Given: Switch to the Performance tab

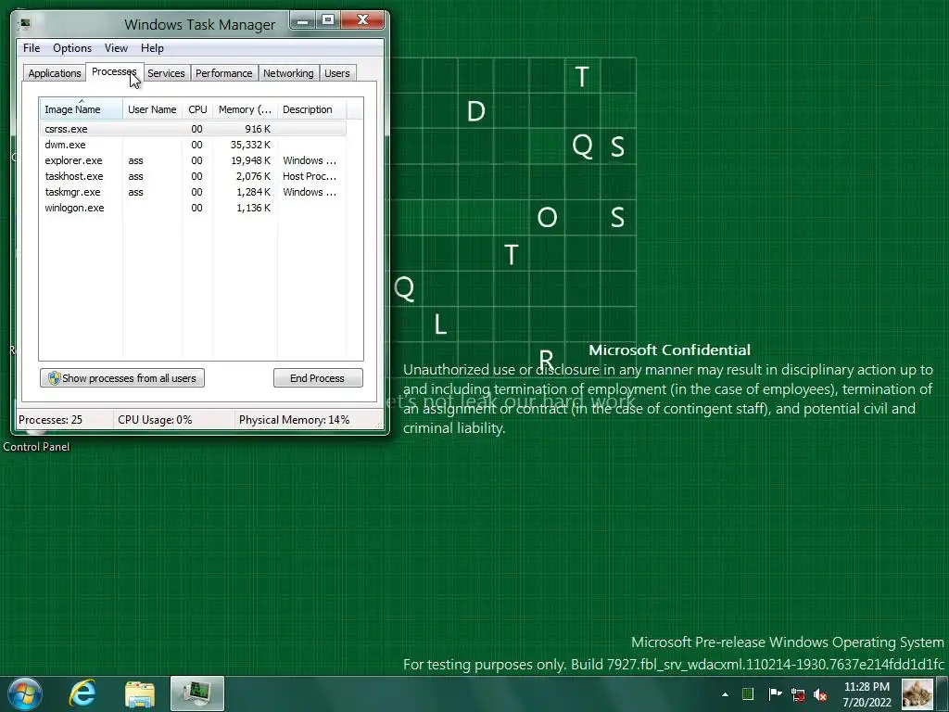Looking at the screenshot, I should click(x=224, y=73).
